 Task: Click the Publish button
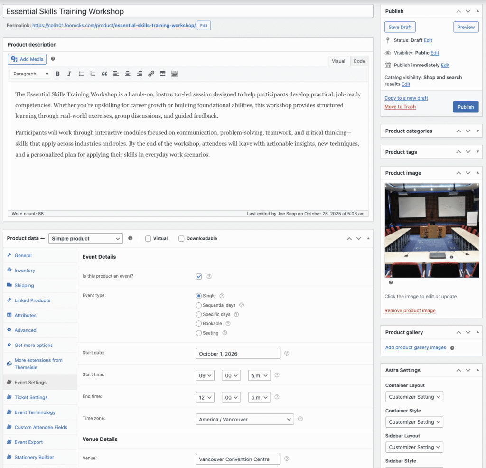point(466,107)
